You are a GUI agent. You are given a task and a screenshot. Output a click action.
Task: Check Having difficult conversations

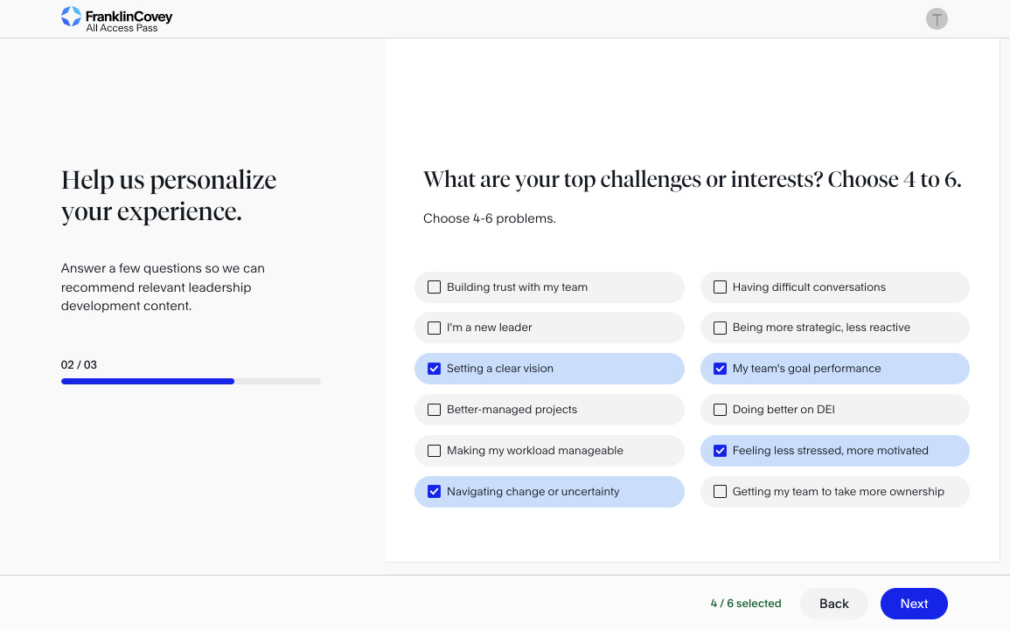[x=720, y=287]
